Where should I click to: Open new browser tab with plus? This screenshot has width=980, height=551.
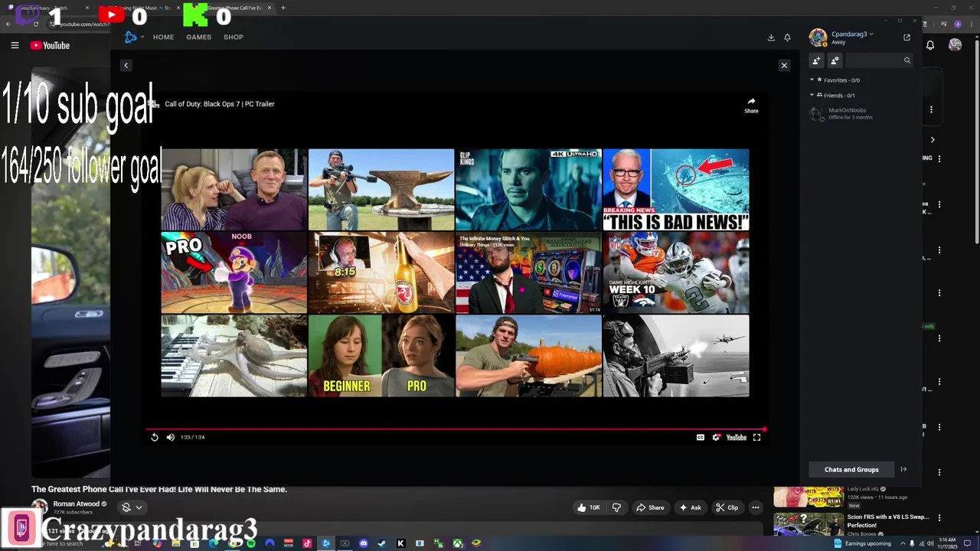coord(283,8)
